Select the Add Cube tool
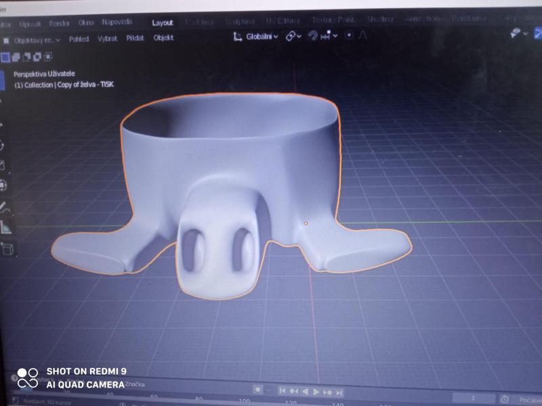The image size is (542, 406). 7,250
